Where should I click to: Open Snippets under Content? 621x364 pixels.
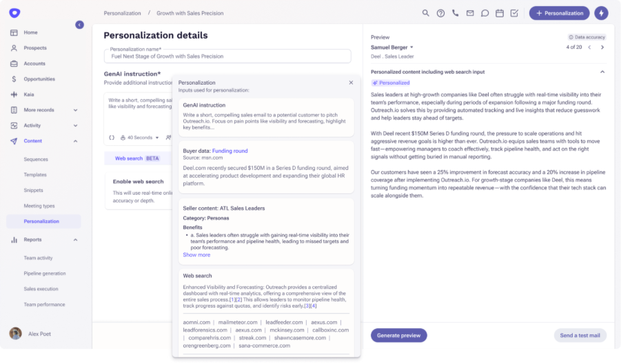coord(33,190)
